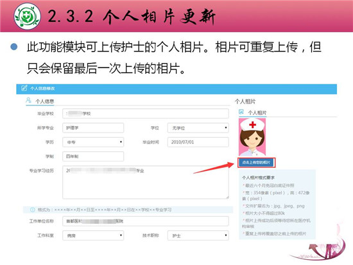Click the picture icon beside 个人相片 tab
The width and height of the screenshot is (353, 265).
(x=241, y=112)
